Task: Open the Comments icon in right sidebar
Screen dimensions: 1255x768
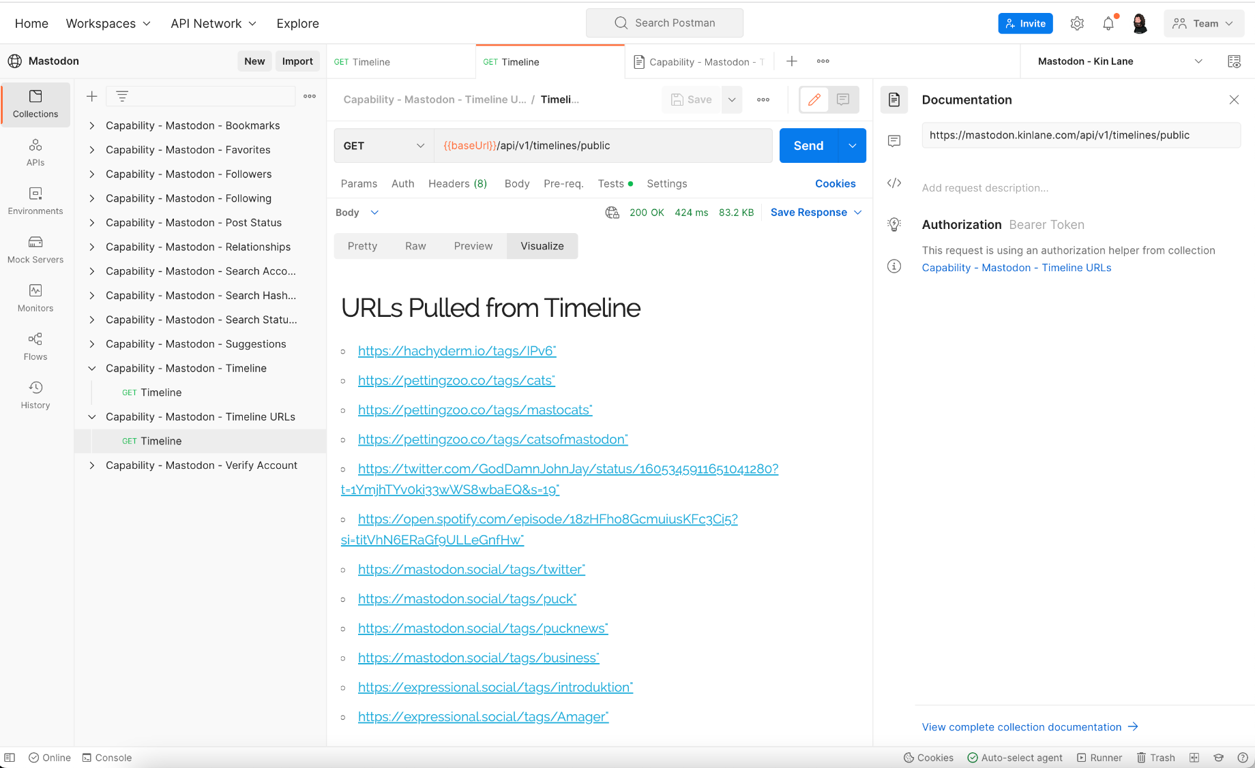Action: point(894,141)
